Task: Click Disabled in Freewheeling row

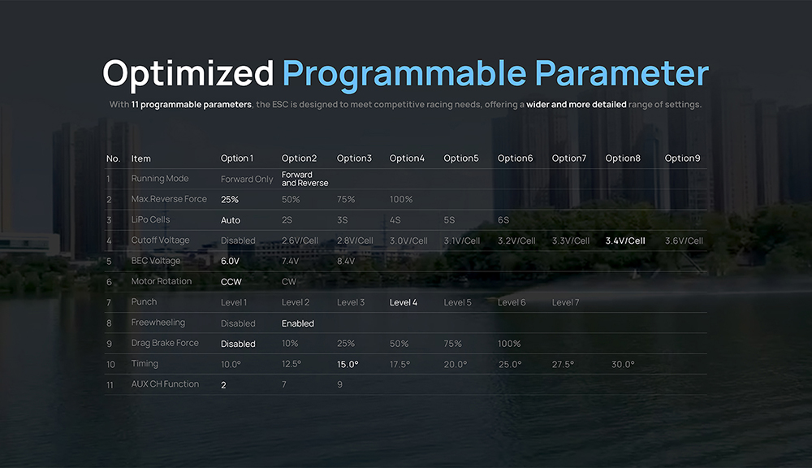Action: click(x=238, y=323)
